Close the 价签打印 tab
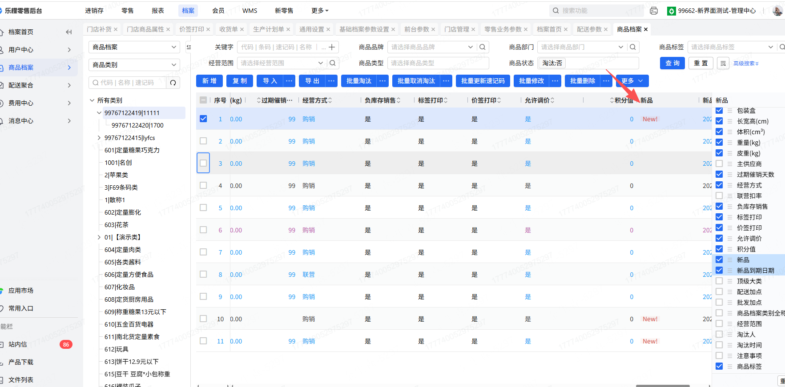 coord(208,29)
